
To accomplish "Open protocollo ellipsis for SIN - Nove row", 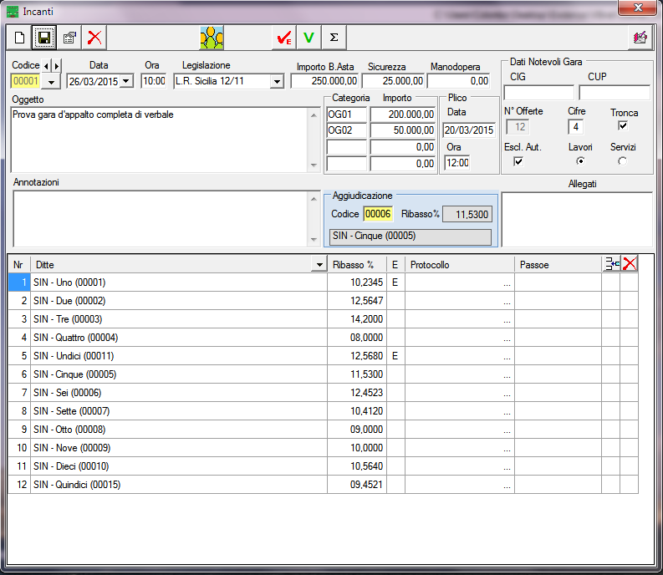I will click(507, 449).
